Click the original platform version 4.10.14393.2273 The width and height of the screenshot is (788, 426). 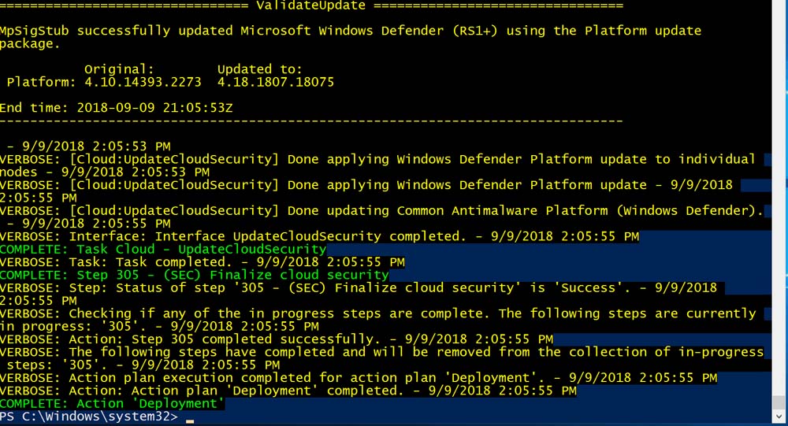tap(143, 82)
